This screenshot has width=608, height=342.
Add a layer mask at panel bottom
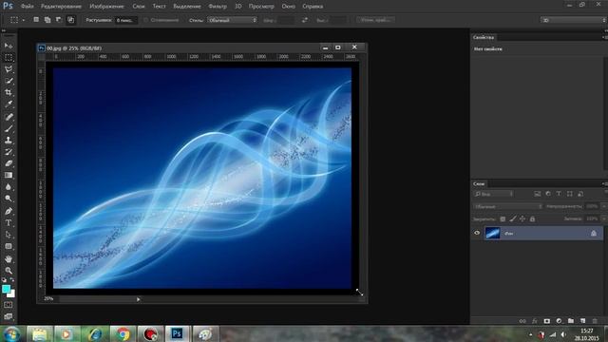point(547,321)
